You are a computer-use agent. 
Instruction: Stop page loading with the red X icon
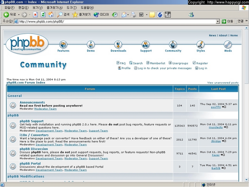point(35,15)
